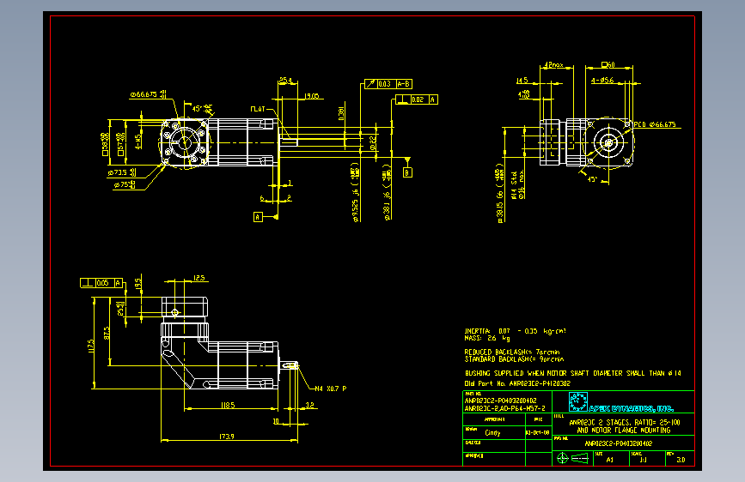Select the scale value "1:1"
745x482 pixels.
(x=643, y=460)
